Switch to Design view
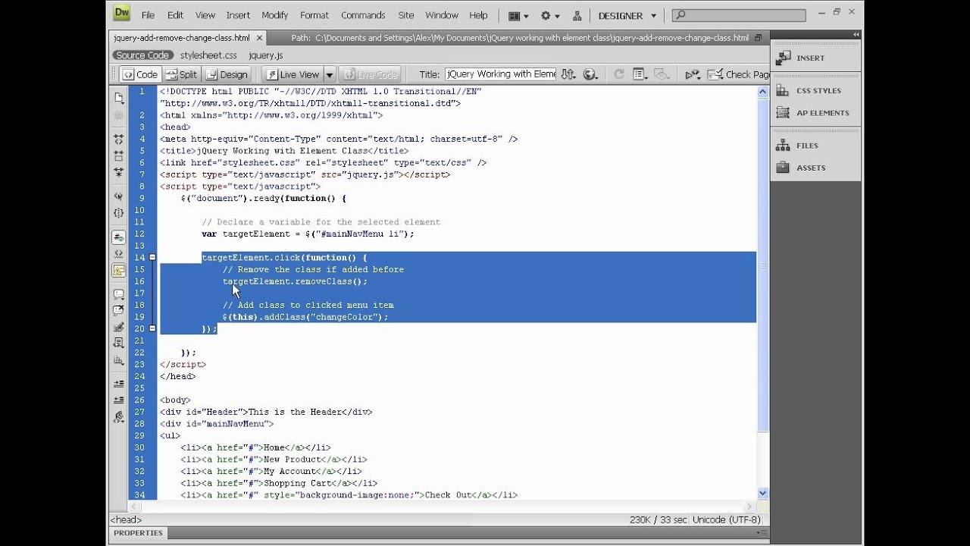 pyautogui.click(x=227, y=74)
